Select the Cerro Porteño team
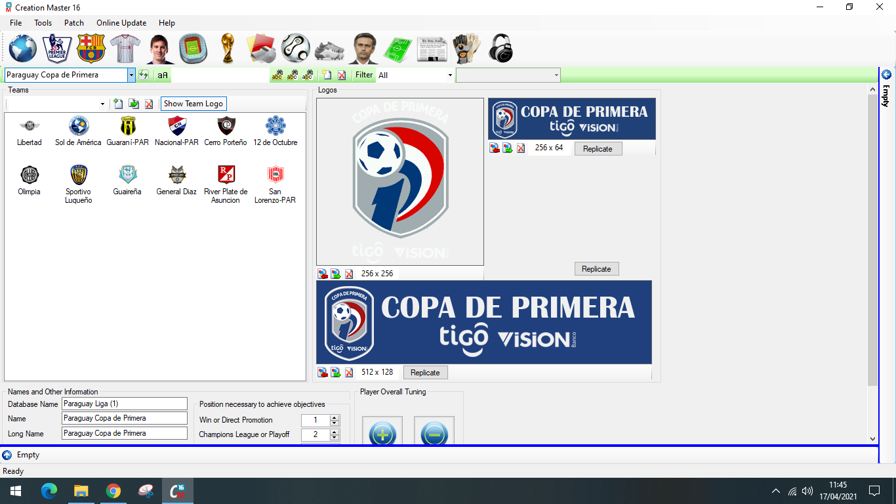This screenshot has width=896, height=504. 226,131
